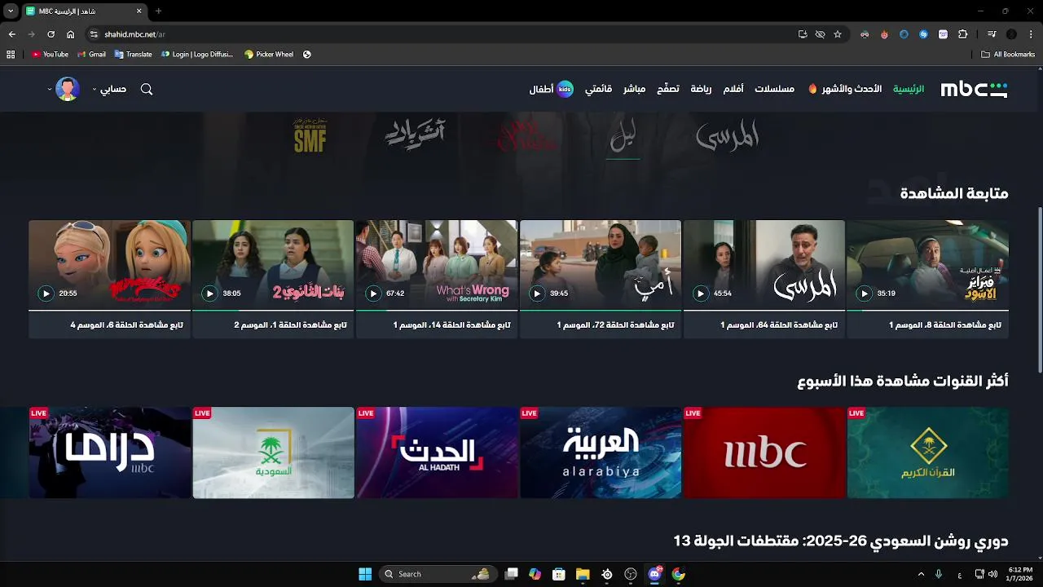This screenshot has width=1043, height=587.
Task: Open the kids أطفال section
Action: coord(552,89)
